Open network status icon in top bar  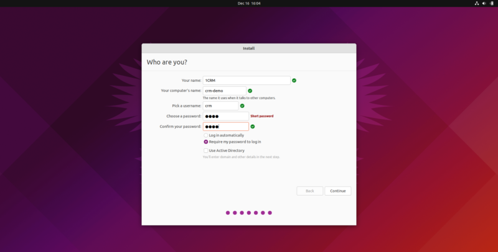[x=477, y=4]
